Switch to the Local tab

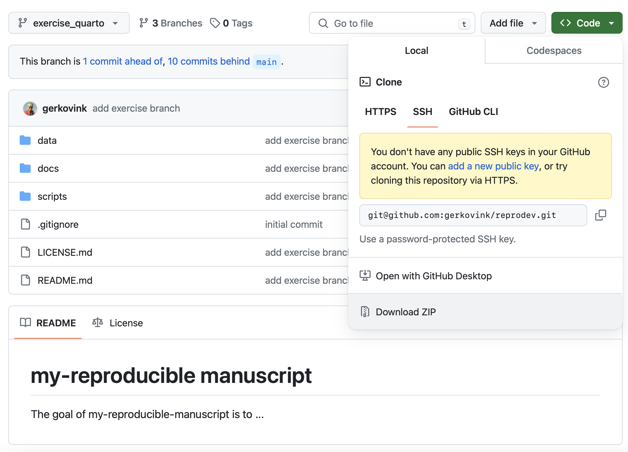tap(417, 50)
